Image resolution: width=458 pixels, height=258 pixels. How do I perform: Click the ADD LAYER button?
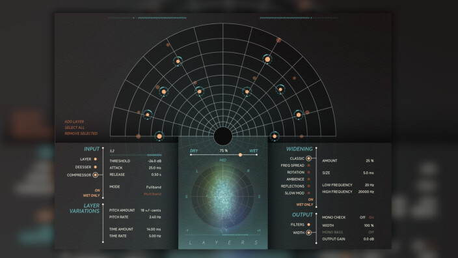pos(74,121)
